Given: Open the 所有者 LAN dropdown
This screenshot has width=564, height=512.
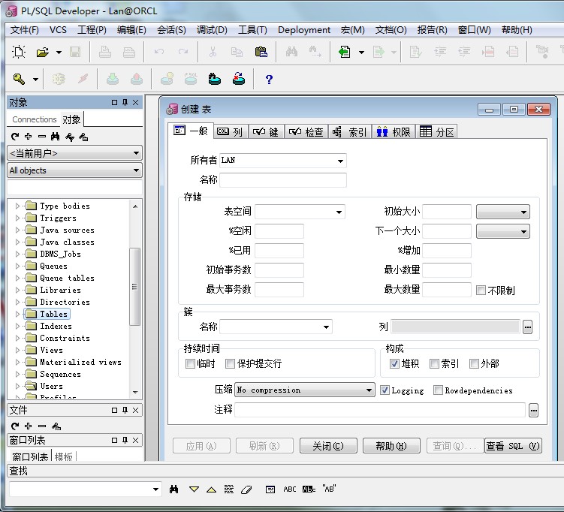Looking at the screenshot, I should pos(340,161).
